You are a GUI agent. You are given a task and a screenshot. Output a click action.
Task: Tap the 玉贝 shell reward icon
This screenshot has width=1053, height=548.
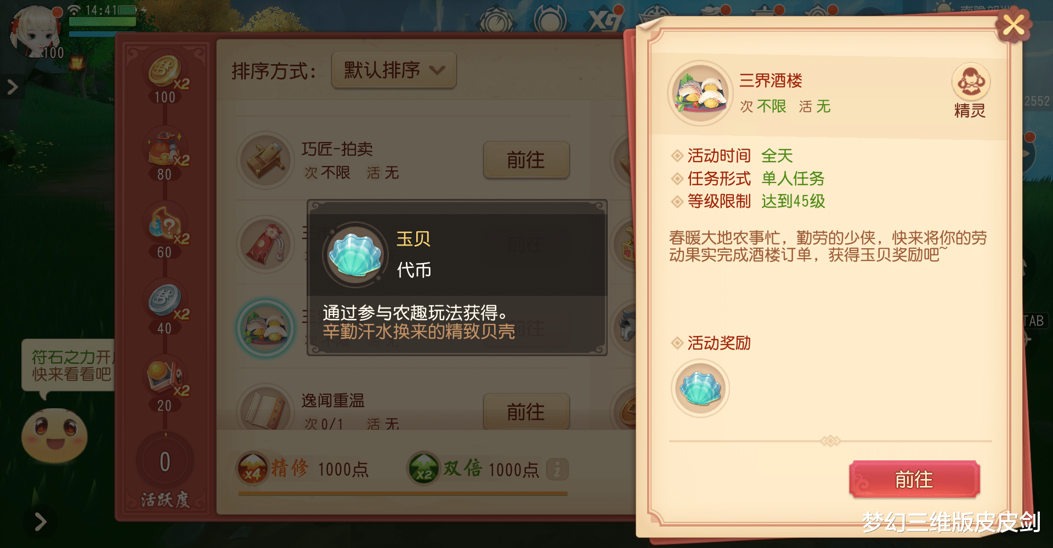(700, 389)
